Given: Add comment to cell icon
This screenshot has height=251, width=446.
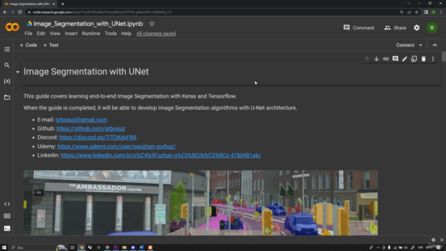Looking at the screenshot, I should coord(395,59).
